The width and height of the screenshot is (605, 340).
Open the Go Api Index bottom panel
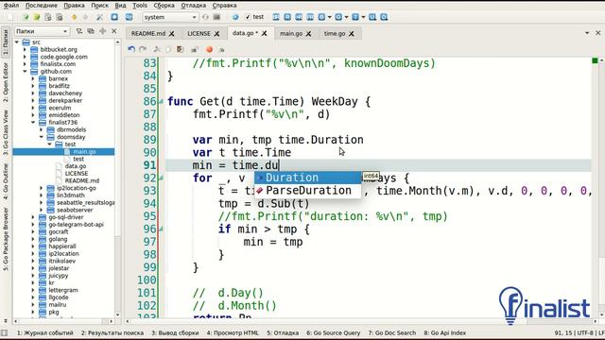tap(445, 332)
